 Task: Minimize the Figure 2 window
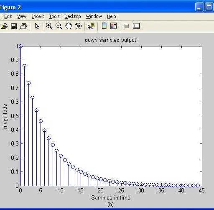[199, 7]
